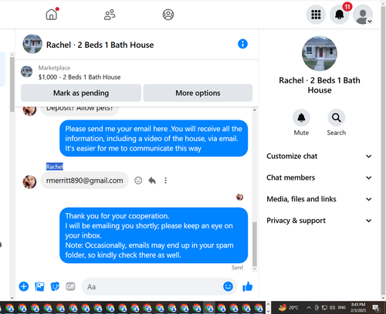Click Rachel's avatar beside the email message

[29, 182]
